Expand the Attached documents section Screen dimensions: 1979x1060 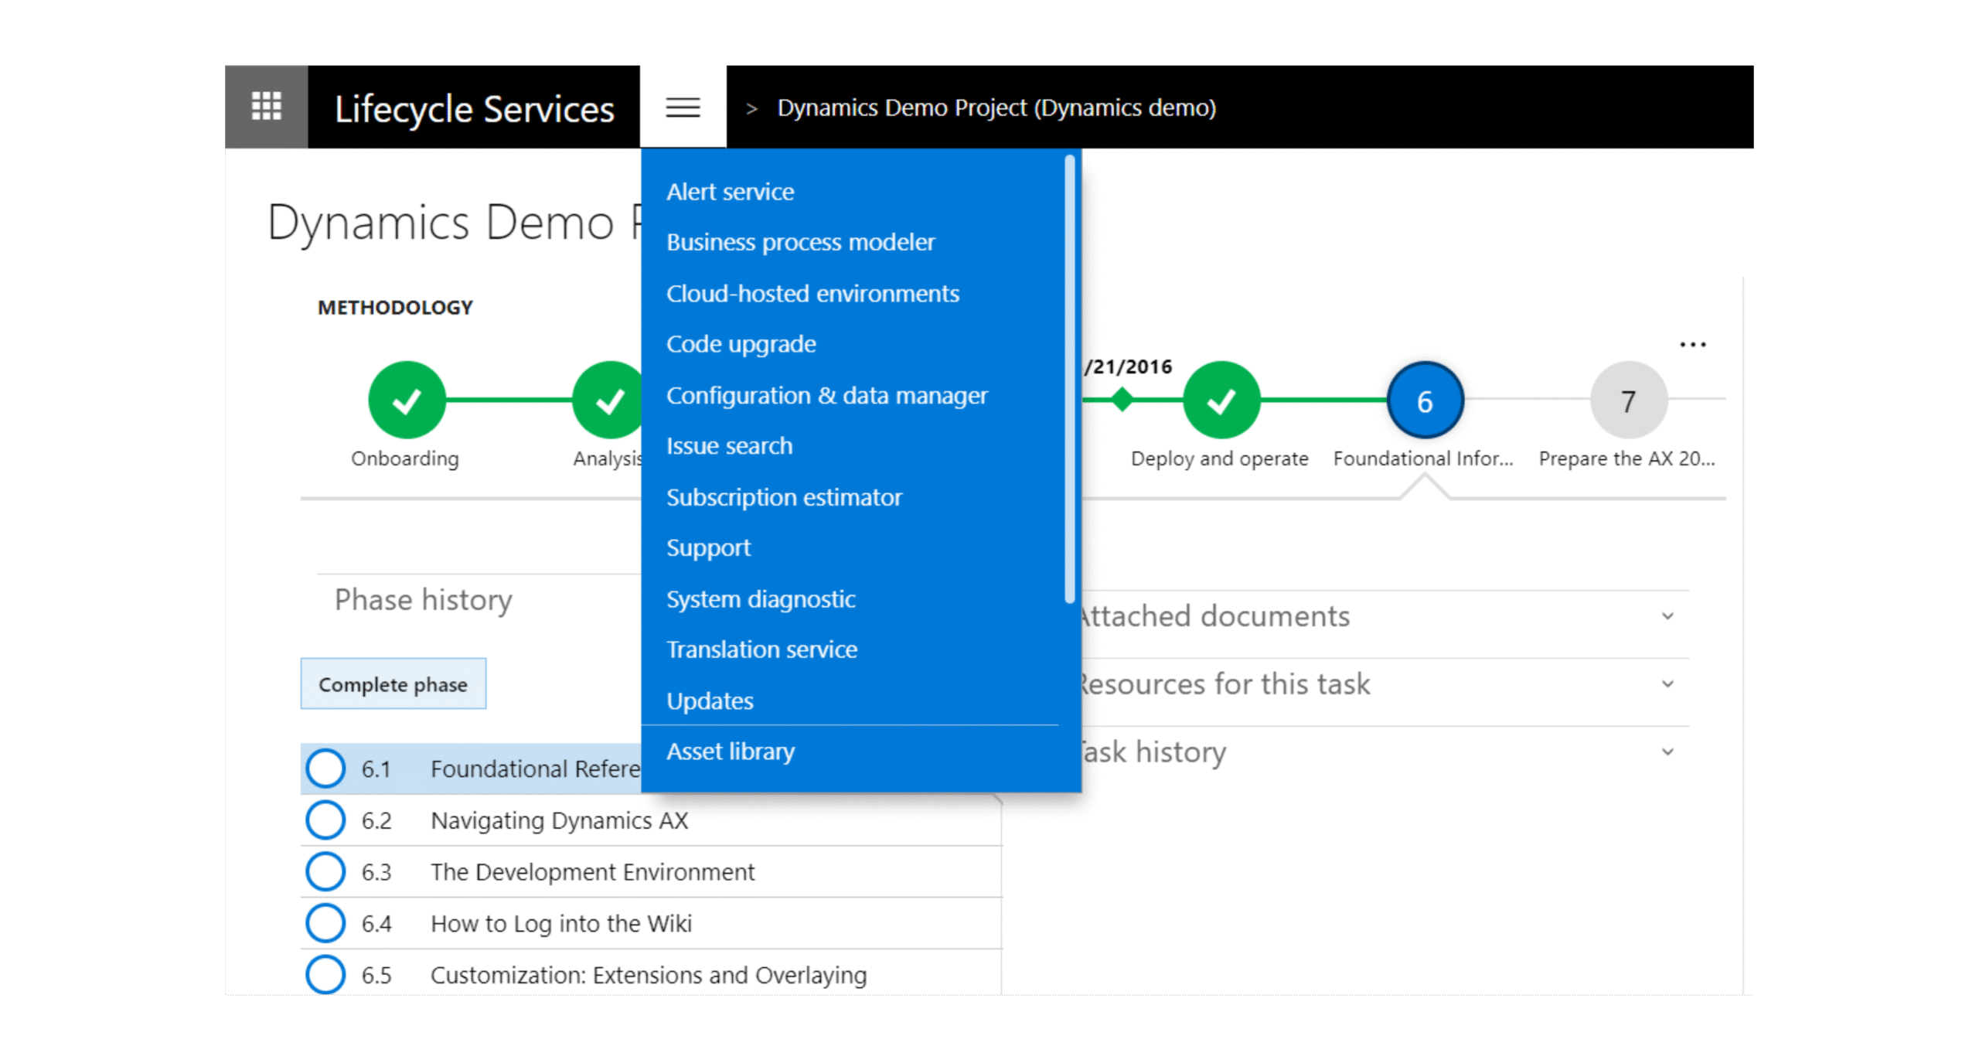click(x=1667, y=616)
